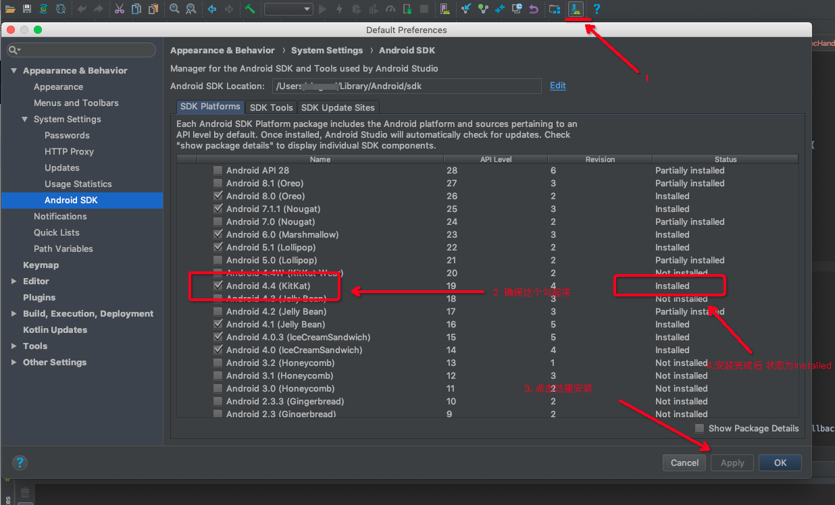This screenshot has height=505, width=835.
Task: Click the Run play icon
Action: point(322,9)
